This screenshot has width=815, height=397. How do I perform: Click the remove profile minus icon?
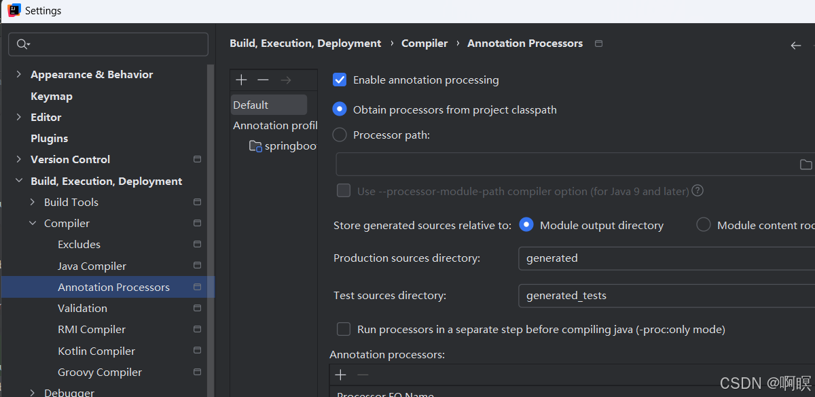coord(263,80)
